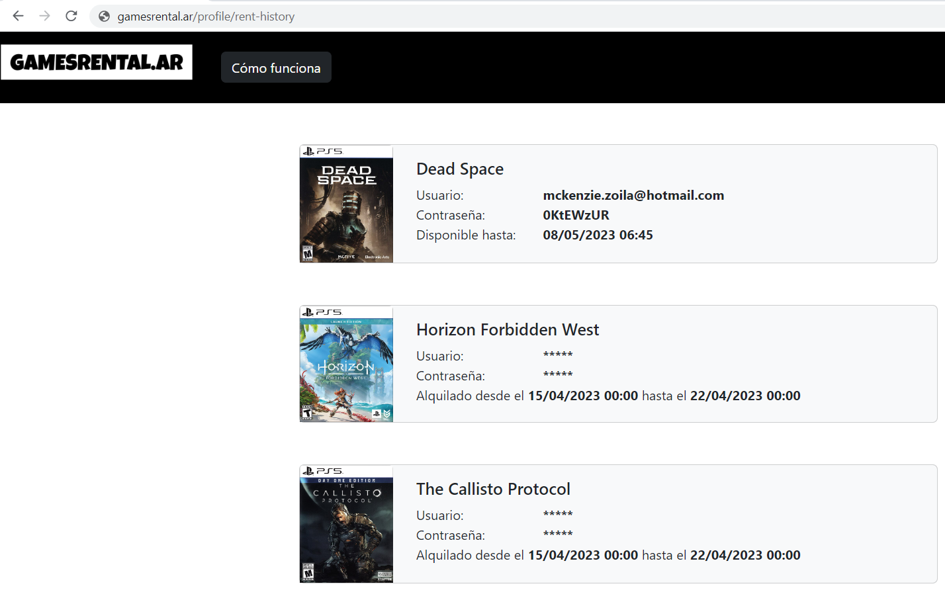Open site information icon beside URL
Screen dimensions: 945x598
(104, 17)
